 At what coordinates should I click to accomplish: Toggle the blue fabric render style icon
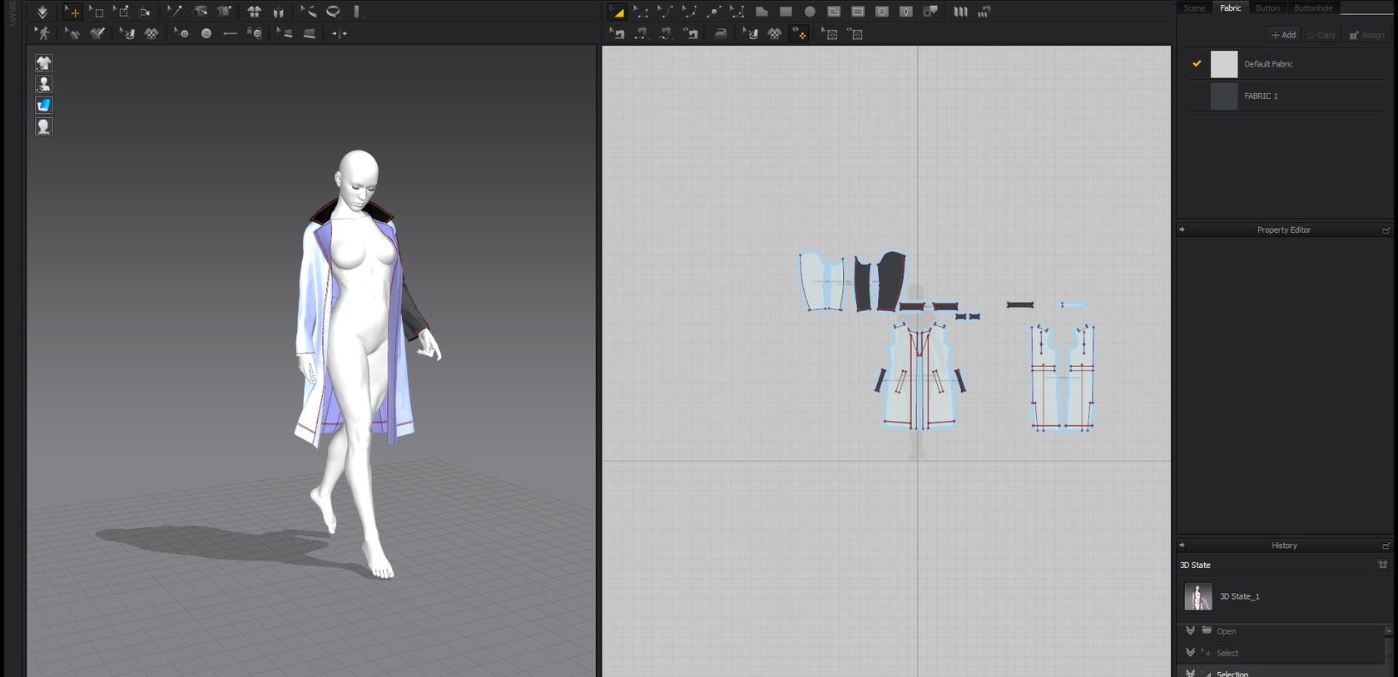coord(44,105)
